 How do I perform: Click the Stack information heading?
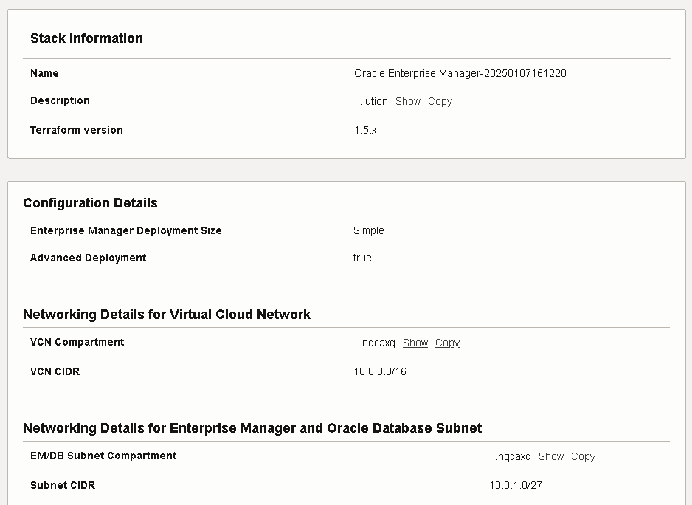pos(86,38)
